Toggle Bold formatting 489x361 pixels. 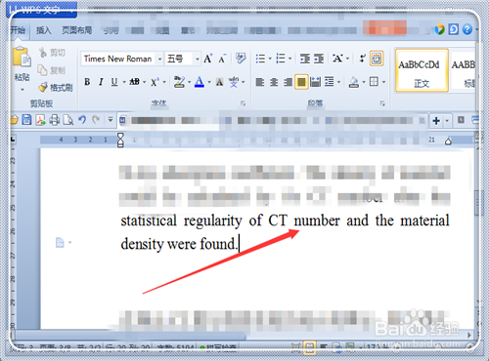click(x=87, y=82)
